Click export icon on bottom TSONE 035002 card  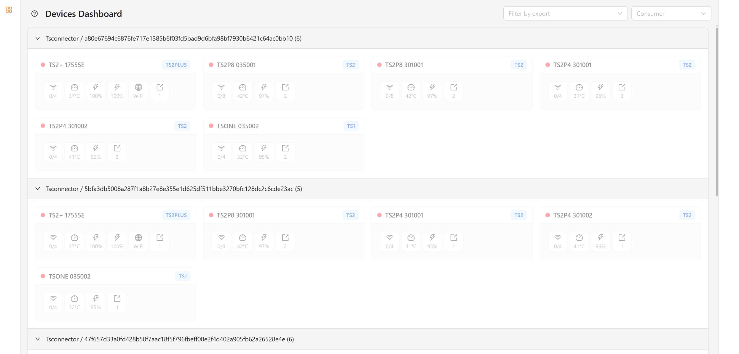[117, 303]
